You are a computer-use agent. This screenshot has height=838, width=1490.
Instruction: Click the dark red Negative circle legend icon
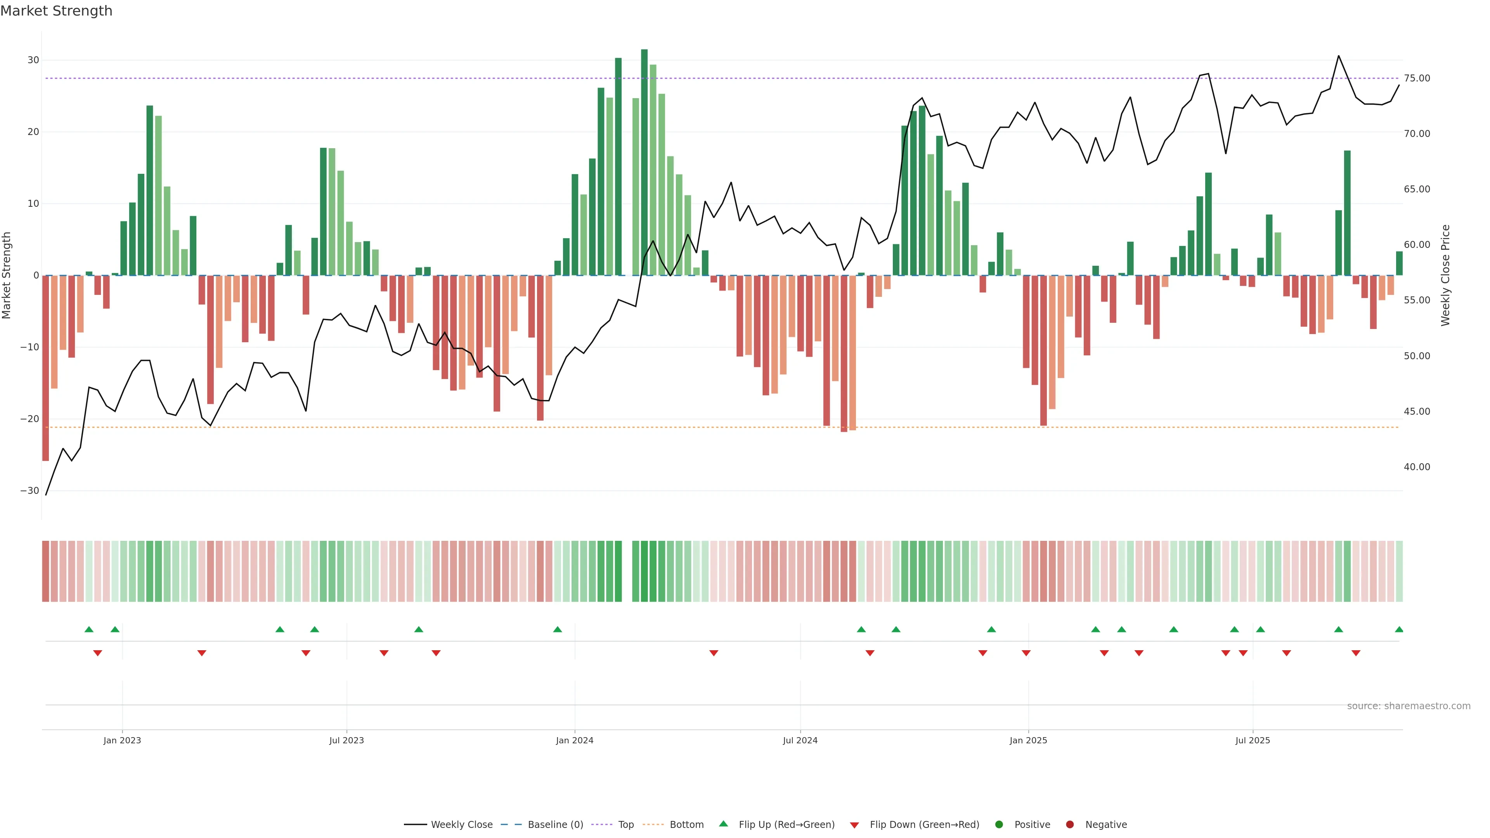(x=1069, y=825)
